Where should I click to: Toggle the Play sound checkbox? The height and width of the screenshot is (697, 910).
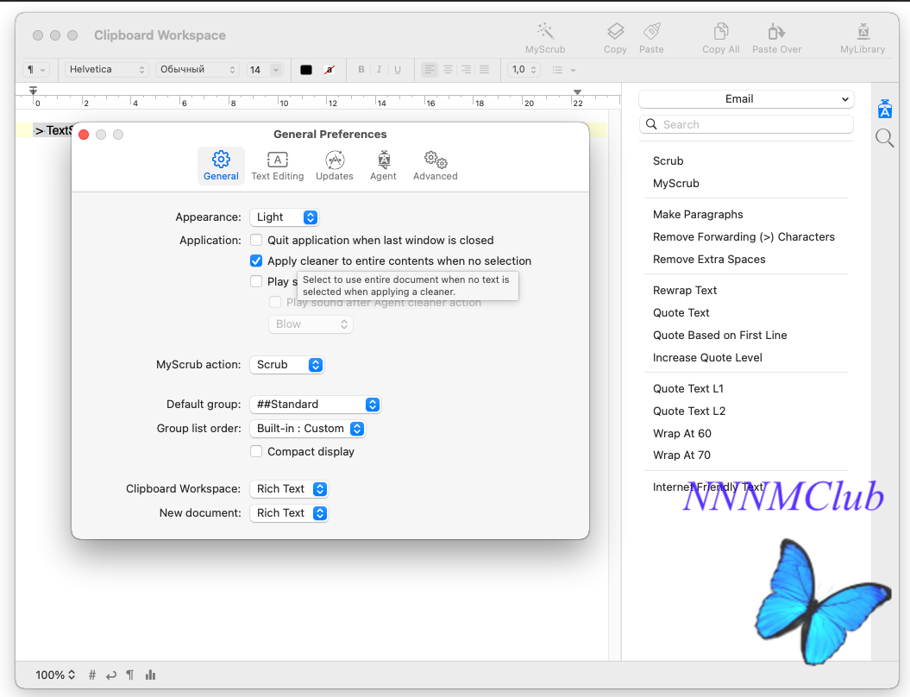point(256,281)
